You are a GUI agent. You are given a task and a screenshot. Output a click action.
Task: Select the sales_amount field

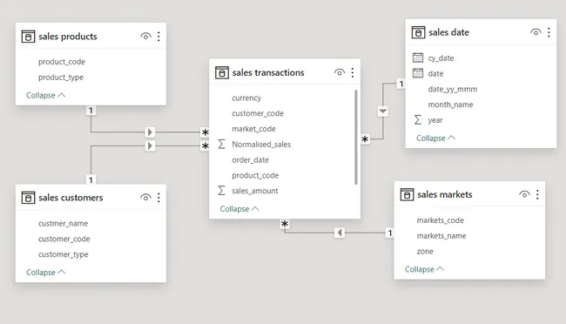tap(255, 191)
